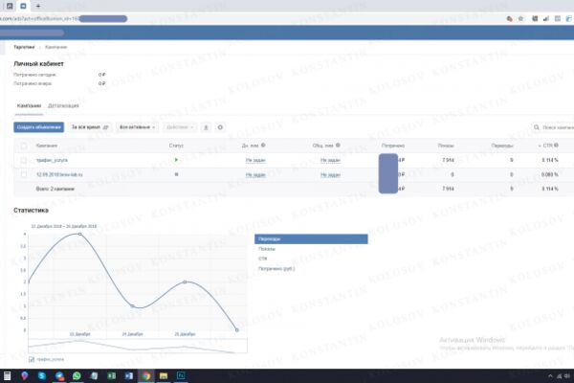The width and height of the screenshot is (574, 383).
Task: Click the dark square extension icon right of the star
Action: click(535, 18)
